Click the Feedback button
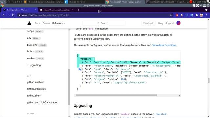The height and width of the screenshot is (118, 210). pos(148,23)
